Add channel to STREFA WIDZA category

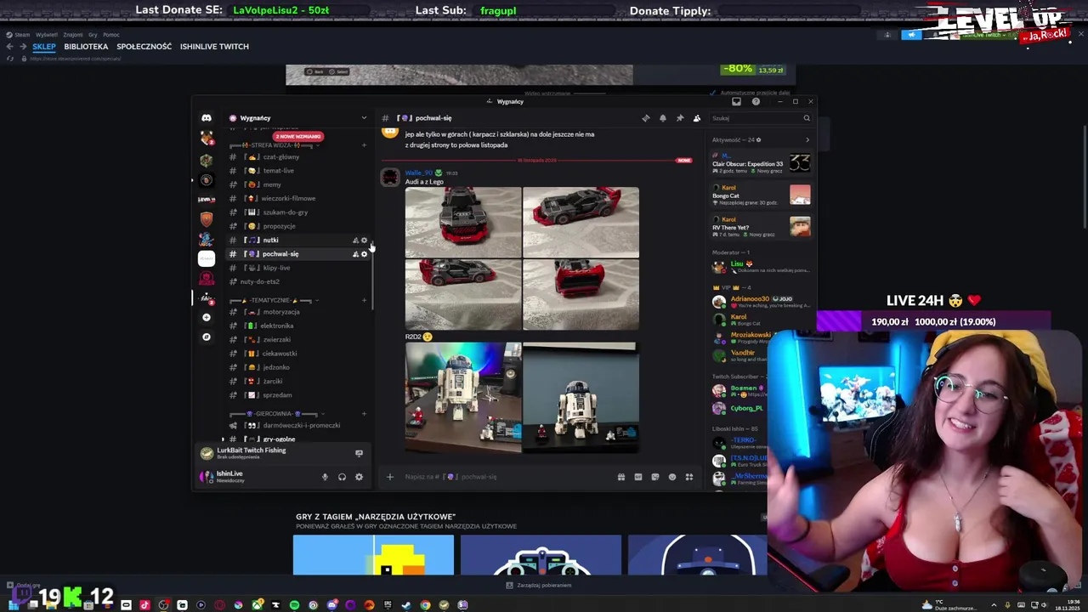pos(365,145)
